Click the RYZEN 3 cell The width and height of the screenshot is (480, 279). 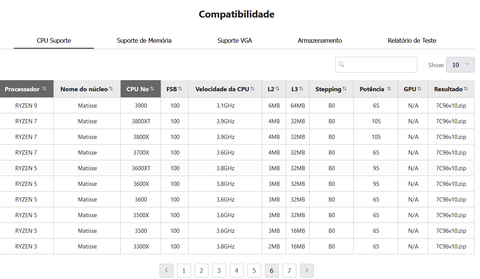click(x=26, y=247)
